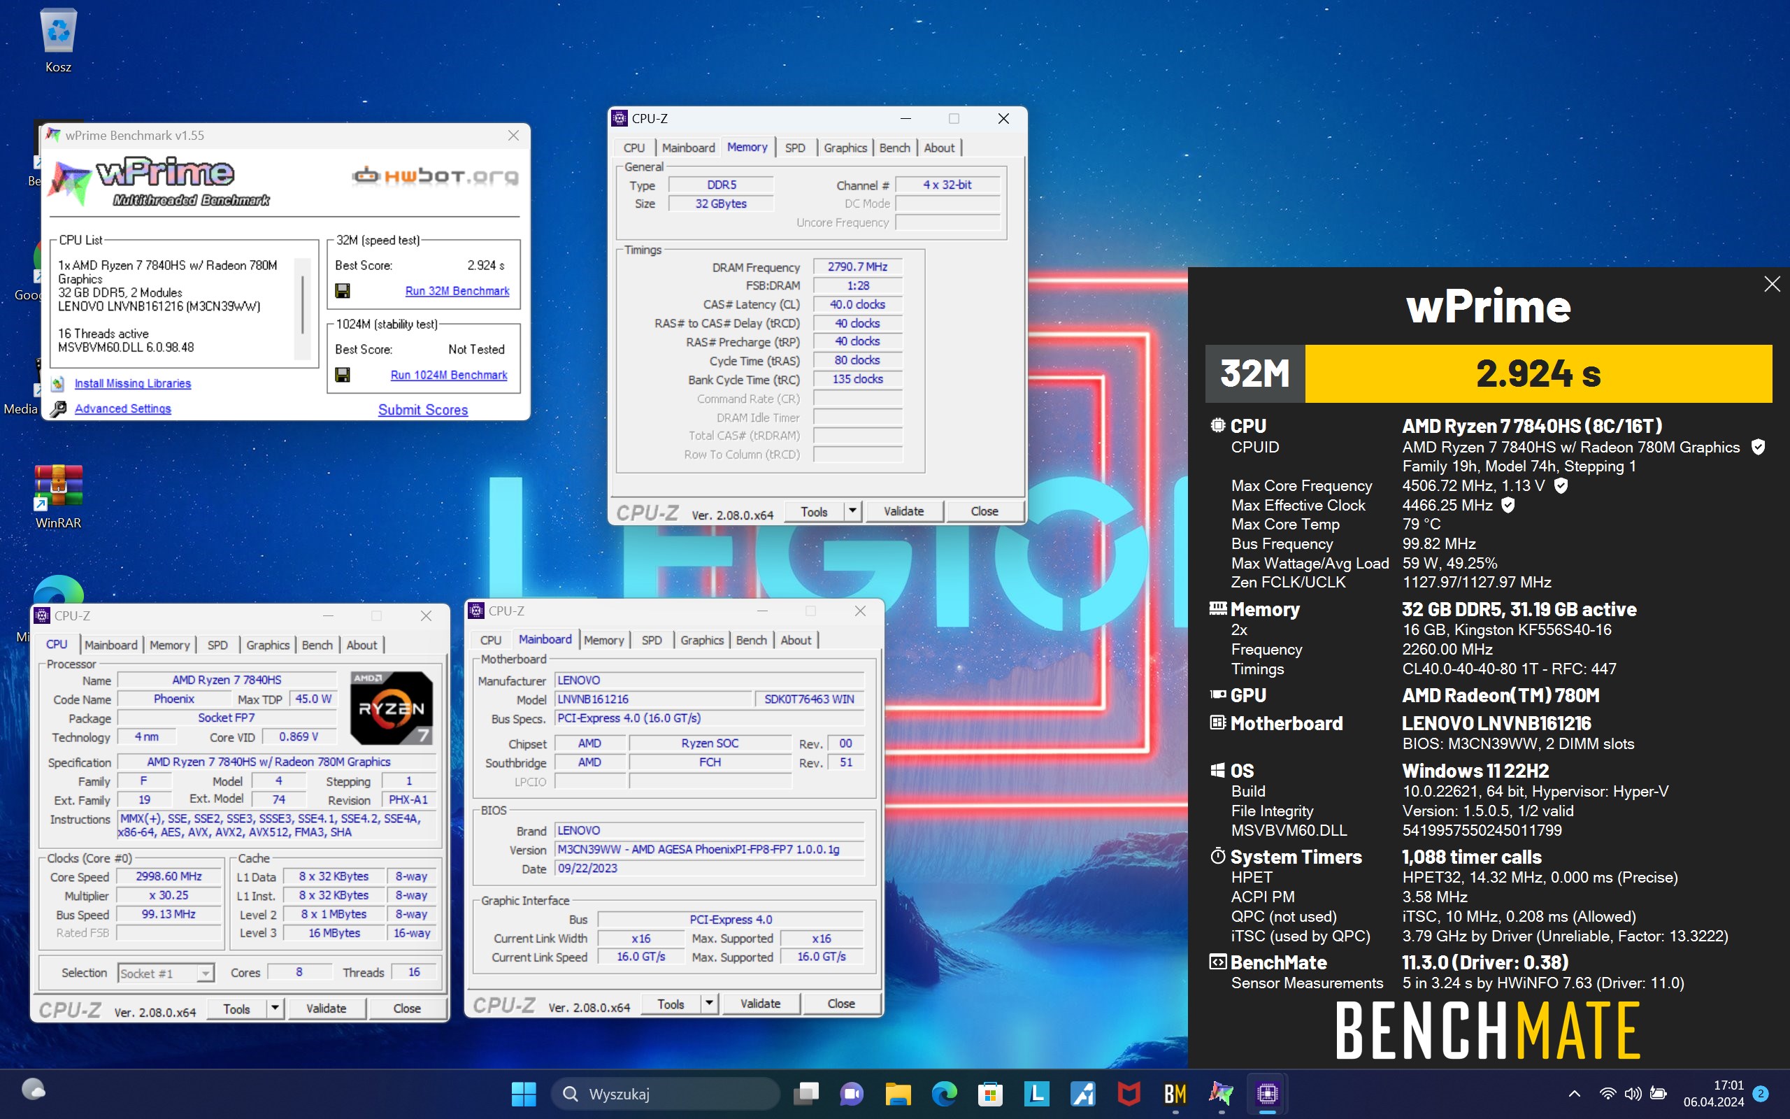
Task: Click Tools button in the CPU tab window
Action: coord(236,1008)
